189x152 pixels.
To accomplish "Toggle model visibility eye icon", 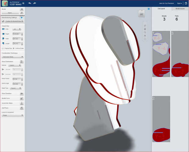I will click(x=22, y=9).
